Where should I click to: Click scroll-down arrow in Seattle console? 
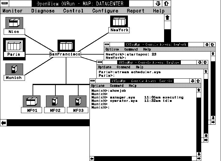(x=199, y=154)
